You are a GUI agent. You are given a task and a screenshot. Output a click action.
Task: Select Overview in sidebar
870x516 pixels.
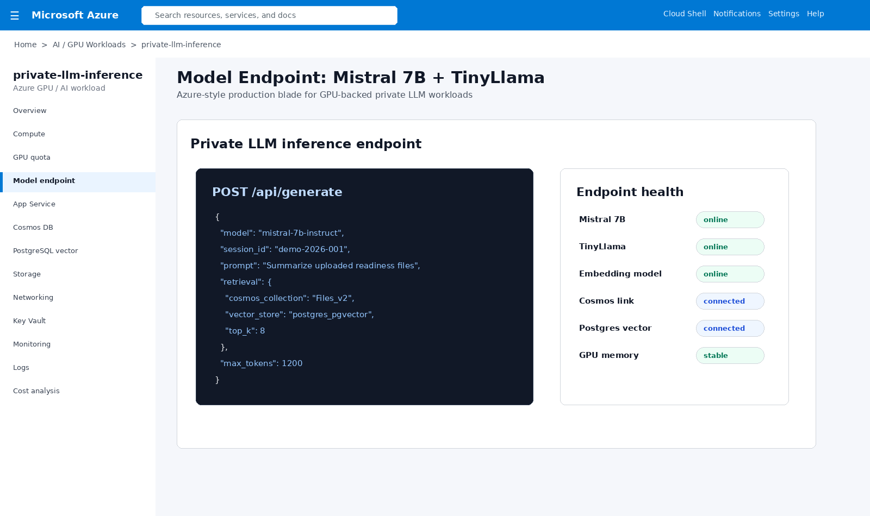pyautogui.click(x=78, y=111)
